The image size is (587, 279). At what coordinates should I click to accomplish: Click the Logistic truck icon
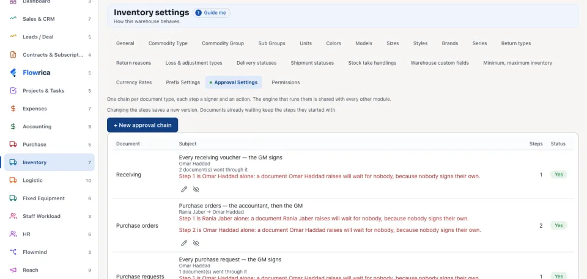coord(13,180)
